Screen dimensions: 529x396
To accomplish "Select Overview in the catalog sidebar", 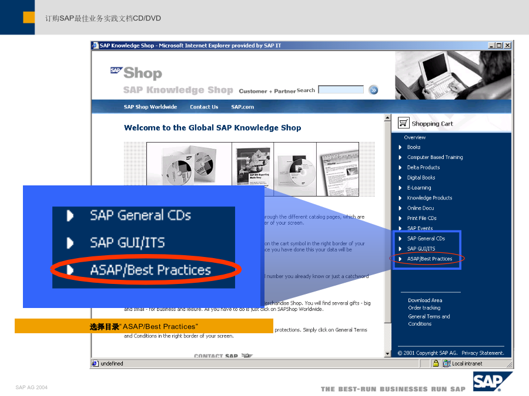I will pyautogui.click(x=414, y=137).
